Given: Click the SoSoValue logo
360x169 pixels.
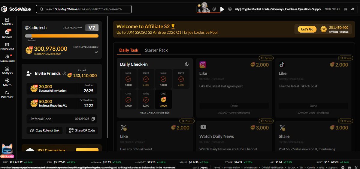Looking at the screenshot, I should click(x=16, y=9).
